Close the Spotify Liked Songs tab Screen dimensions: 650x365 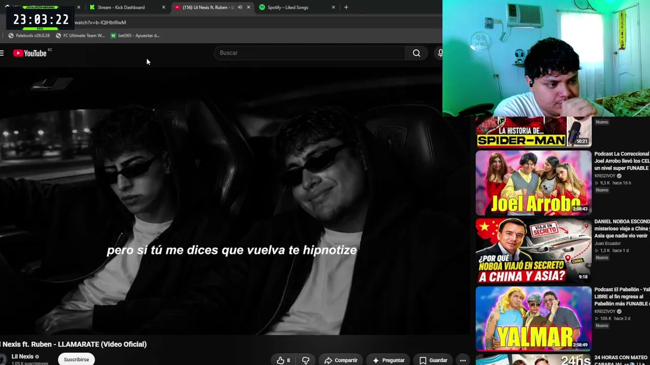[333, 7]
